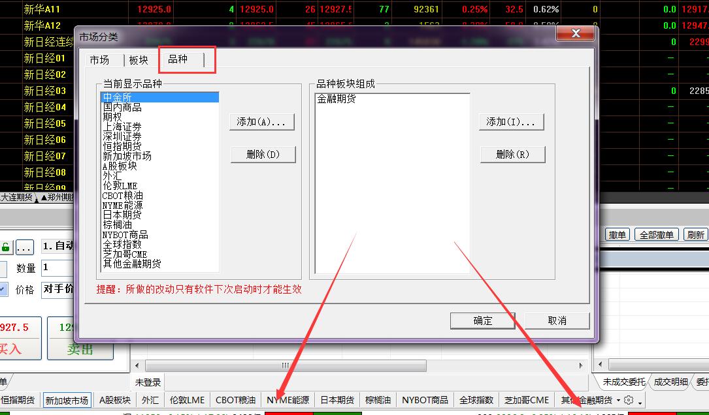Open the '1.自动' mode dropdown

pos(58,245)
